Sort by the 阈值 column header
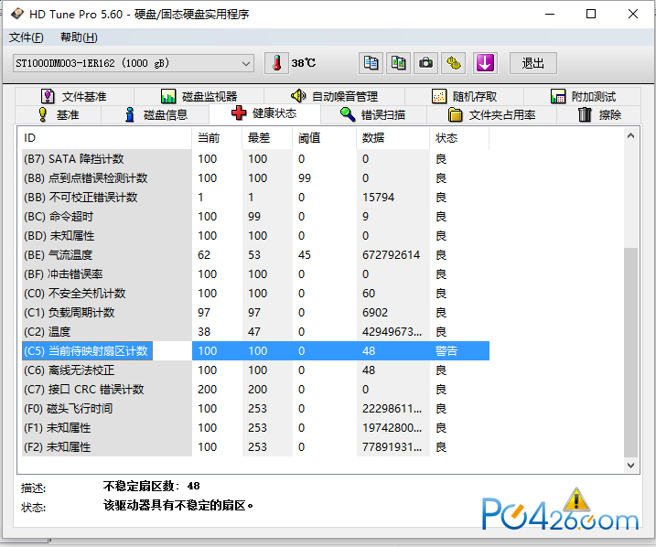This screenshot has height=547, width=656. coord(324,138)
